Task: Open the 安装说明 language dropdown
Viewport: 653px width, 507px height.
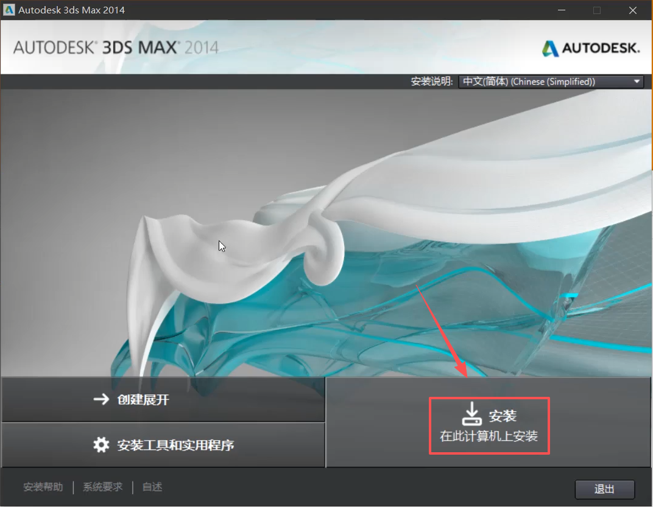Action: (551, 82)
